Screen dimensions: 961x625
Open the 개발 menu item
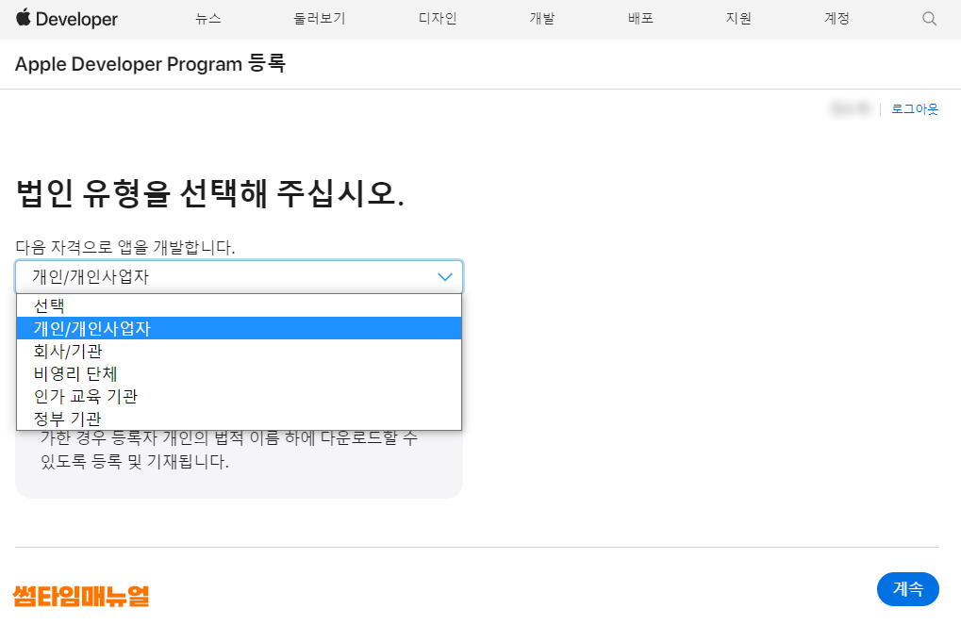click(541, 19)
